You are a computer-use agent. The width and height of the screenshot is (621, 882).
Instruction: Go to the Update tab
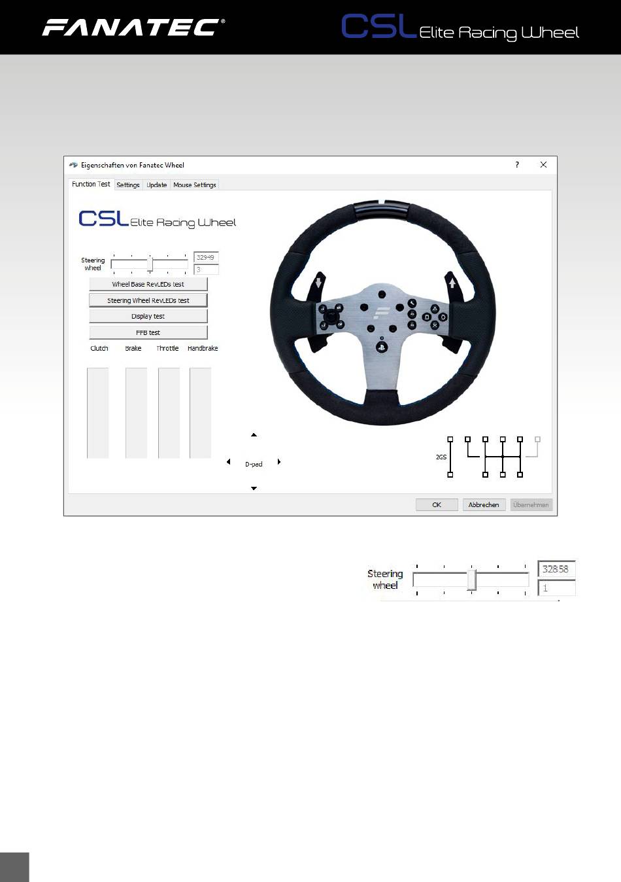pyautogui.click(x=157, y=185)
